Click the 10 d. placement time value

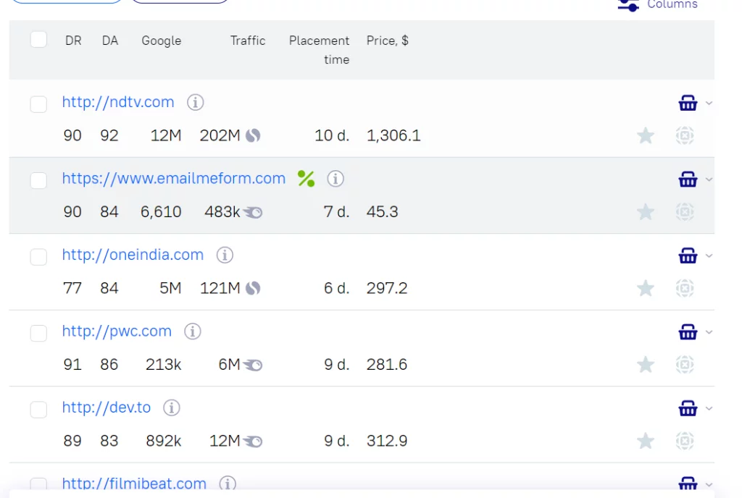coord(332,135)
